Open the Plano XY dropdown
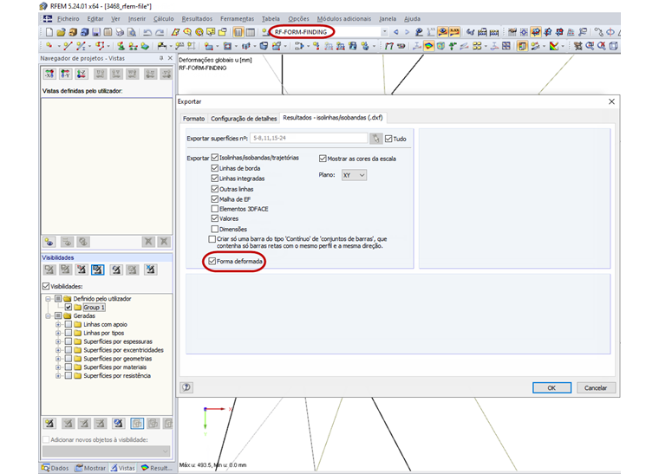The width and height of the screenshot is (659, 474). [x=354, y=175]
